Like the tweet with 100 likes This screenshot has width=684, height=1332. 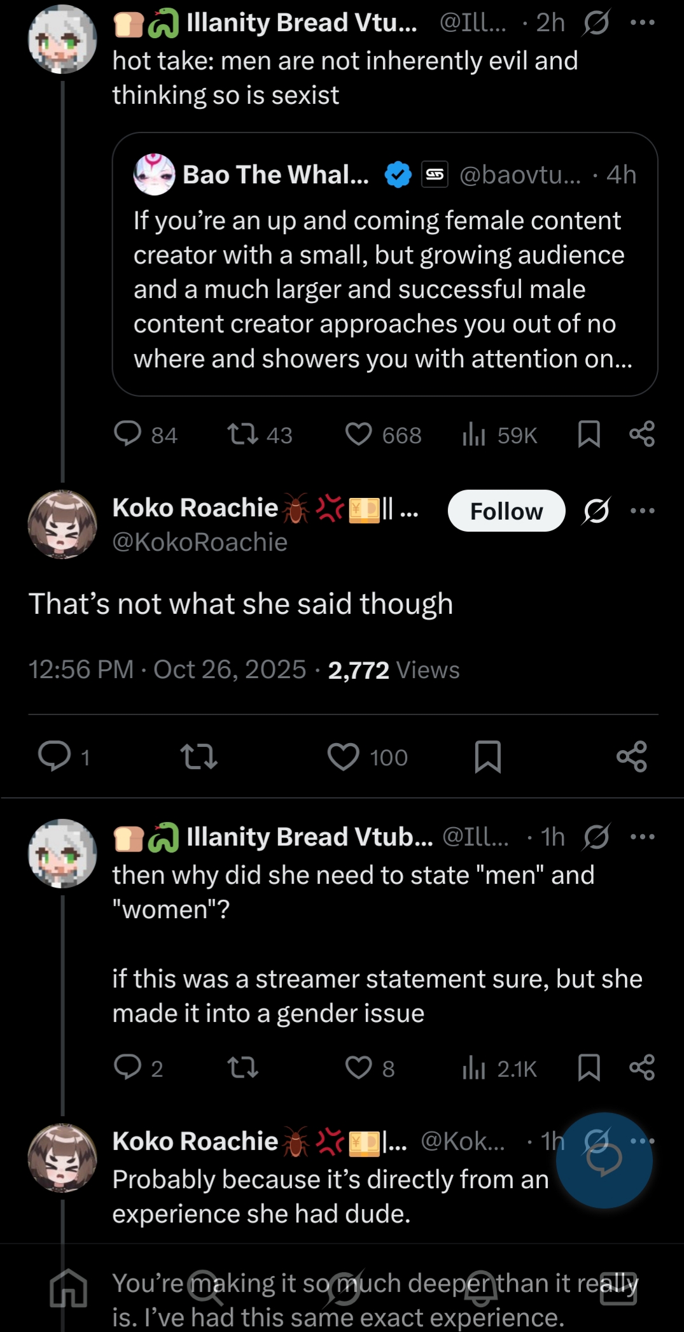(344, 756)
